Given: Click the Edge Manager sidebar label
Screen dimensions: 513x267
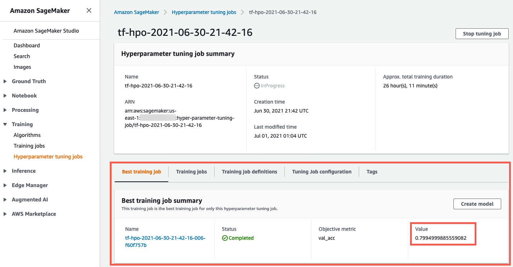Looking at the screenshot, I should 30,185.
